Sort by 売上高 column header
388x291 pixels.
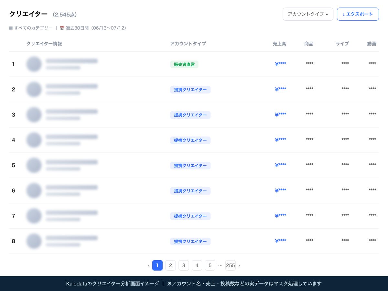click(x=279, y=44)
